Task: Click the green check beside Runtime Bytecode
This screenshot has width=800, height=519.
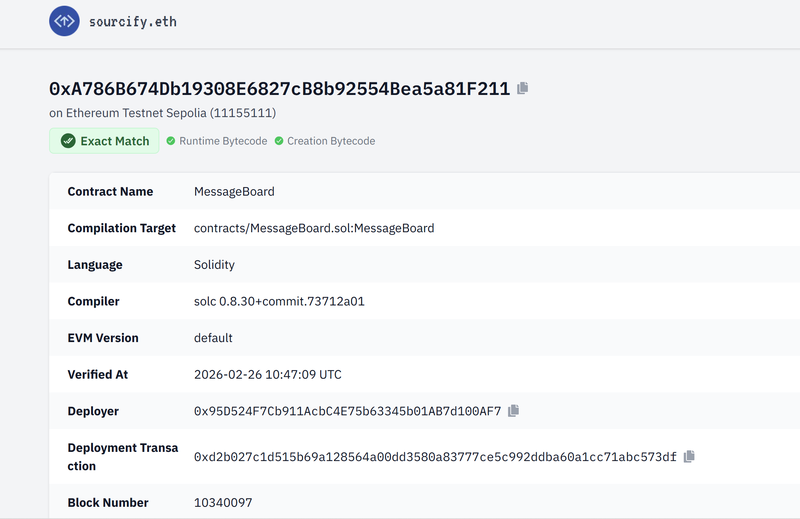Action: tap(171, 141)
